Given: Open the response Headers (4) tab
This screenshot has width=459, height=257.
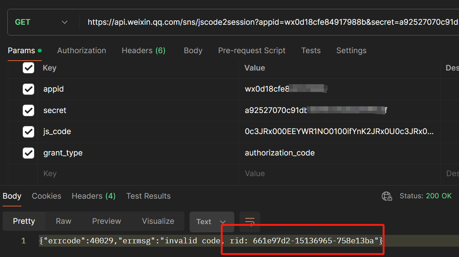Looking at the screenshot, I should coord(93,196).
